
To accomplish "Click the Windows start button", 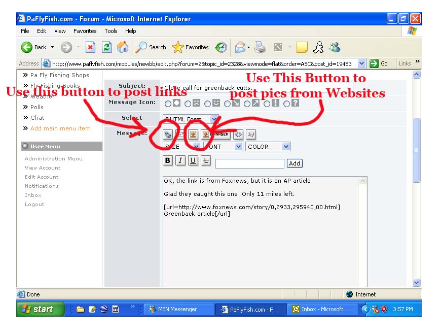I will [x=40, y=310].
